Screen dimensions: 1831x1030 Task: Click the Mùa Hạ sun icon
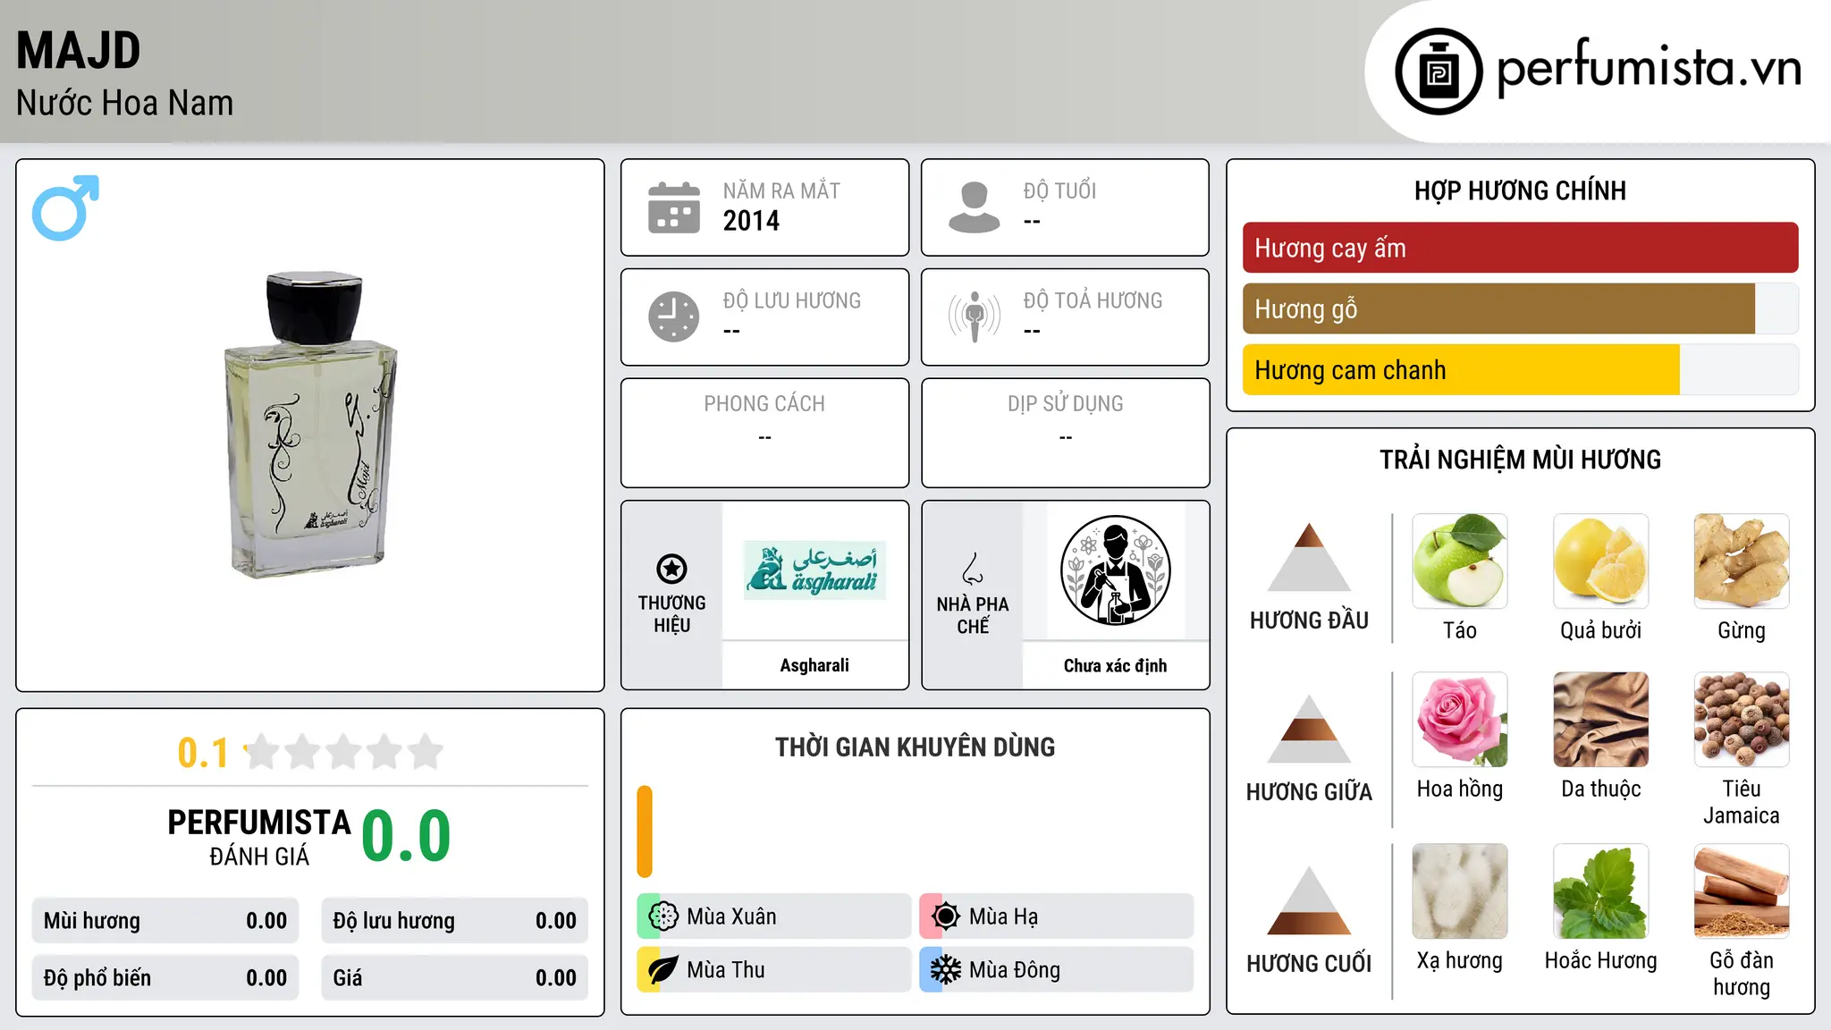pyautogui.click(x=946, y=916)
